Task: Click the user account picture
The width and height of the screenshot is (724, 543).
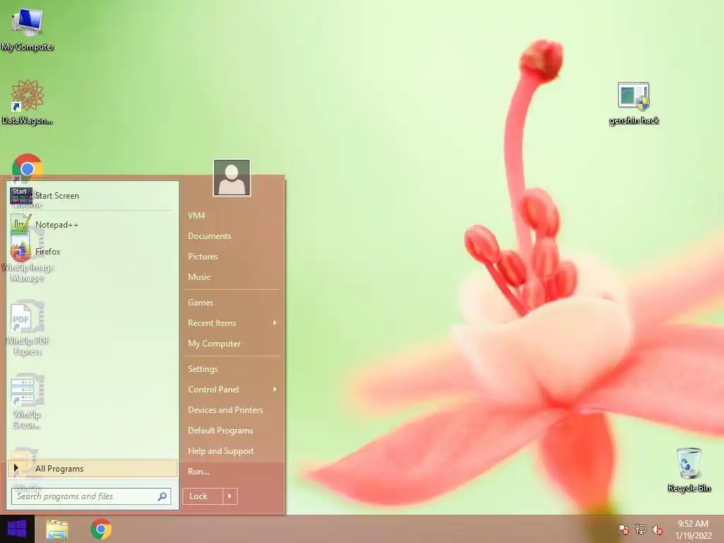Action: tap(232, 177)
